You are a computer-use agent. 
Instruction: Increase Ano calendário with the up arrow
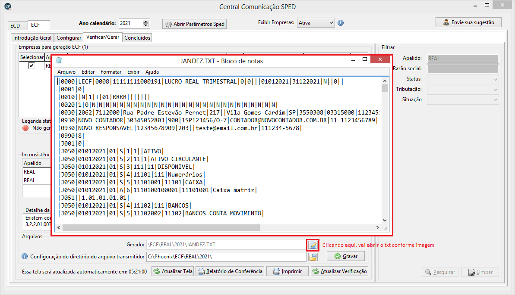146,21
